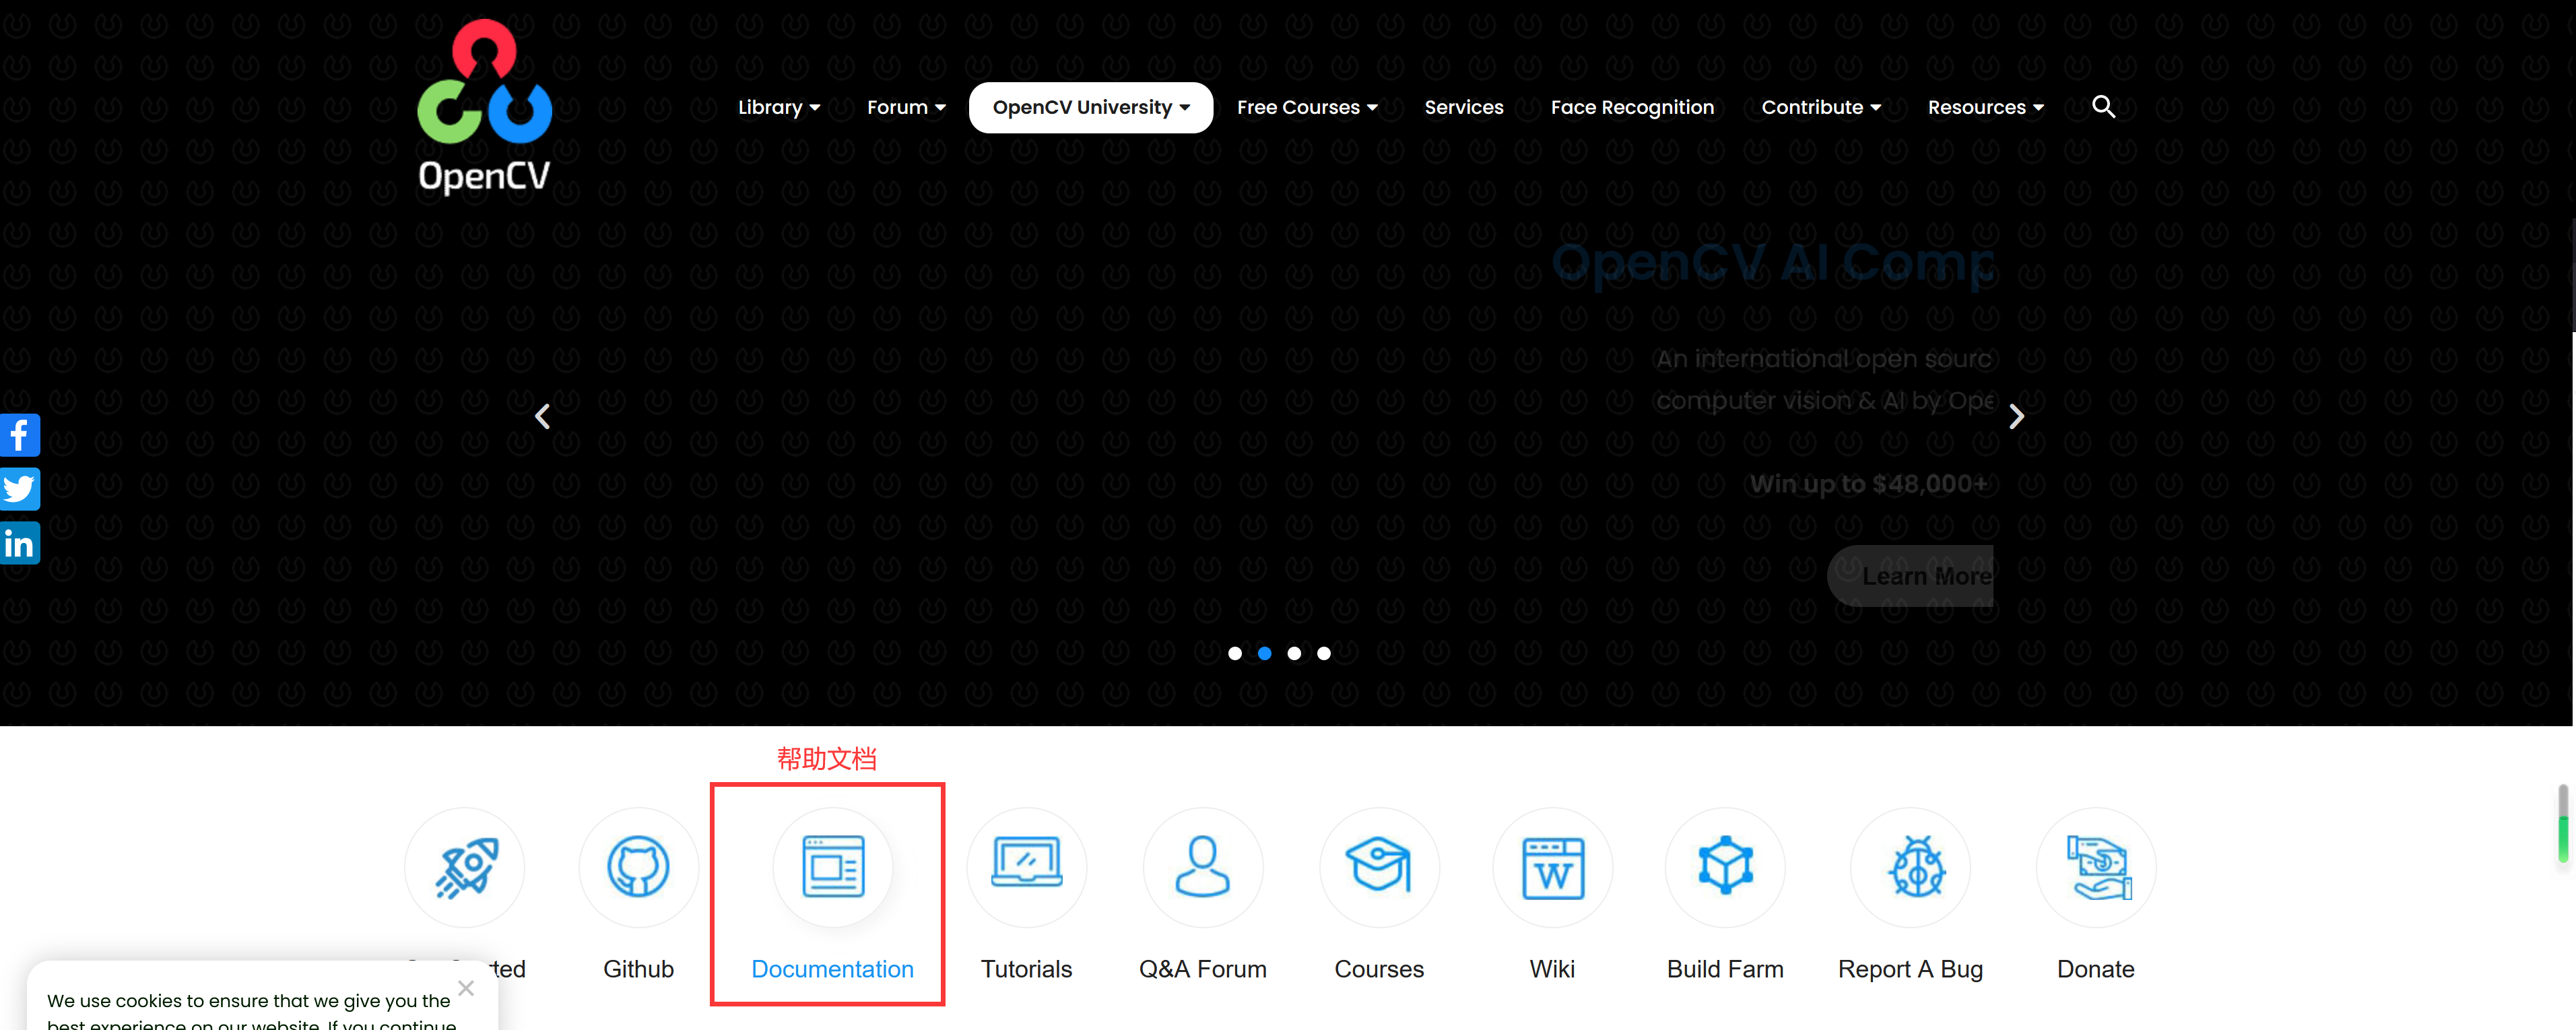
Task: Open the Face Recognition menu item
Action: coord(1632,107)
